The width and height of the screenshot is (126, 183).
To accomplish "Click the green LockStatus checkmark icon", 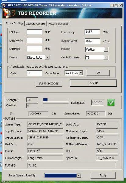I will pyautogui.click(x=111, y=102).
